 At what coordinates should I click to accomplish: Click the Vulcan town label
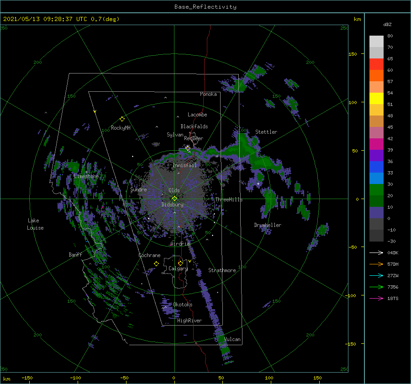(x=232, y=339)
